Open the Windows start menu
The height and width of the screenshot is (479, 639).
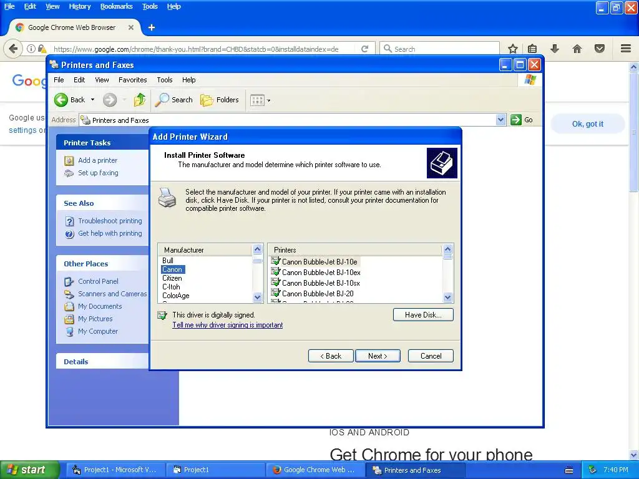29,470
